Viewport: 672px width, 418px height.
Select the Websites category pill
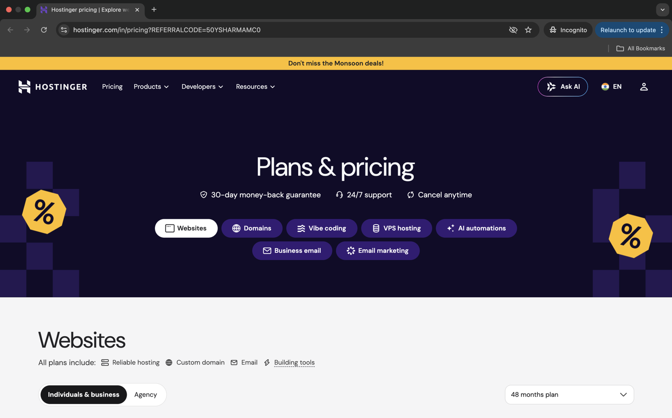pos(186,228)
